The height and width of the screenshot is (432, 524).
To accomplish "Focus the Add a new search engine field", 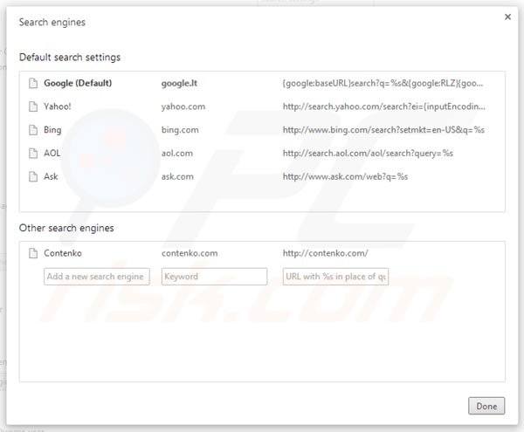I will tap(97, 277).
